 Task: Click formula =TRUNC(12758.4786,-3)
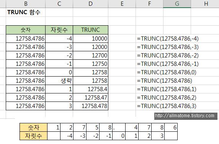click(x=168, y=47)
